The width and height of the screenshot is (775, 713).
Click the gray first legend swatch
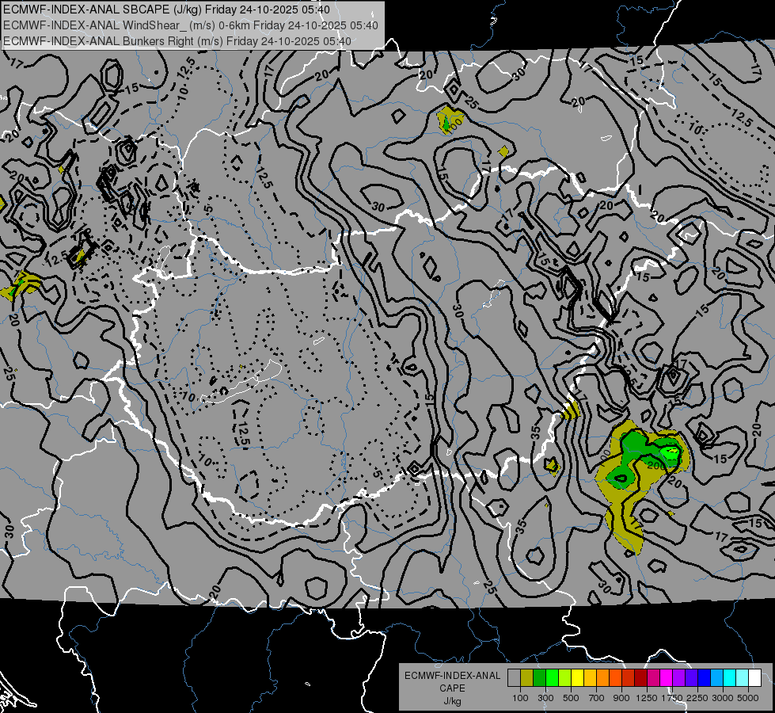[x=514, y=677]
